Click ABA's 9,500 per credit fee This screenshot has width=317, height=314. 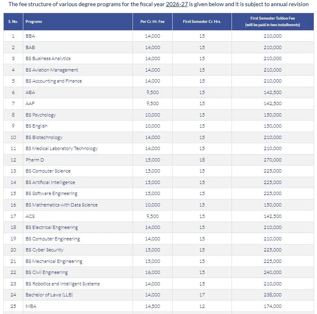click(x=153, y=92)
